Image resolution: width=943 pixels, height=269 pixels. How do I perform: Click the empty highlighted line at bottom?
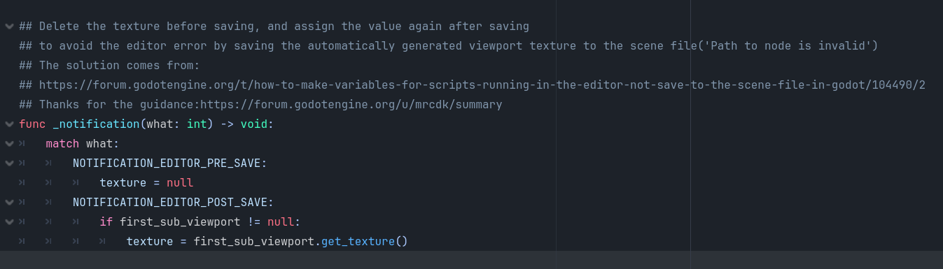471,260
